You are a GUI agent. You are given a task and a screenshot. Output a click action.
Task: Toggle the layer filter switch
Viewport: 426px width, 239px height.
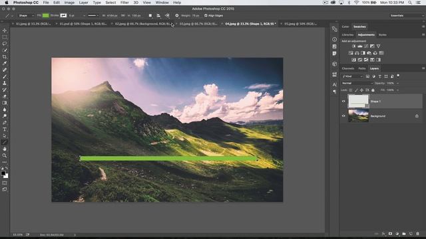pyautogui.click(x=398, y=76)
